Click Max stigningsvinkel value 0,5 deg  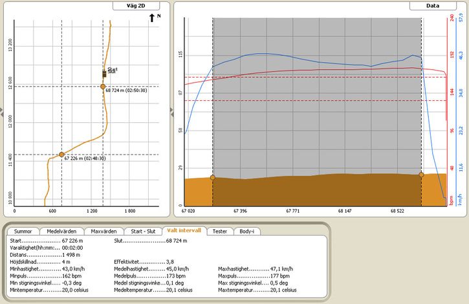[279, 283]
